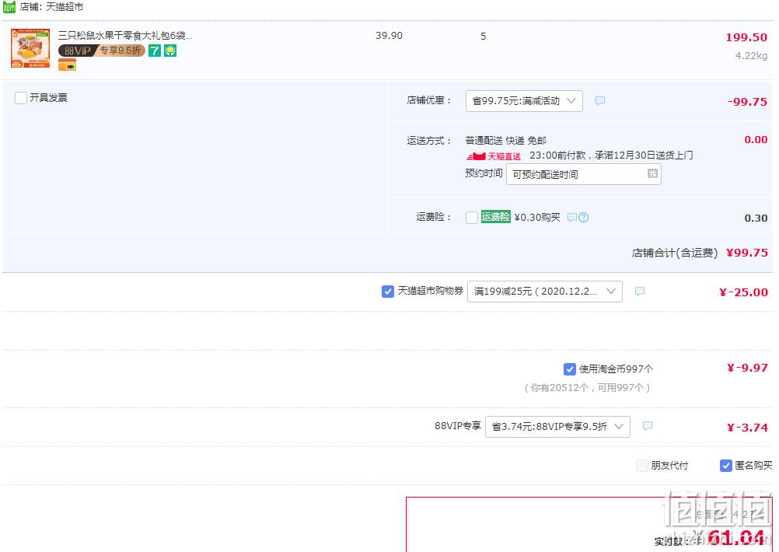The width and height of the screenshot is (779, 552).
Task: Click the comment icon beside 店铺优惠
Action: point(600,101)
